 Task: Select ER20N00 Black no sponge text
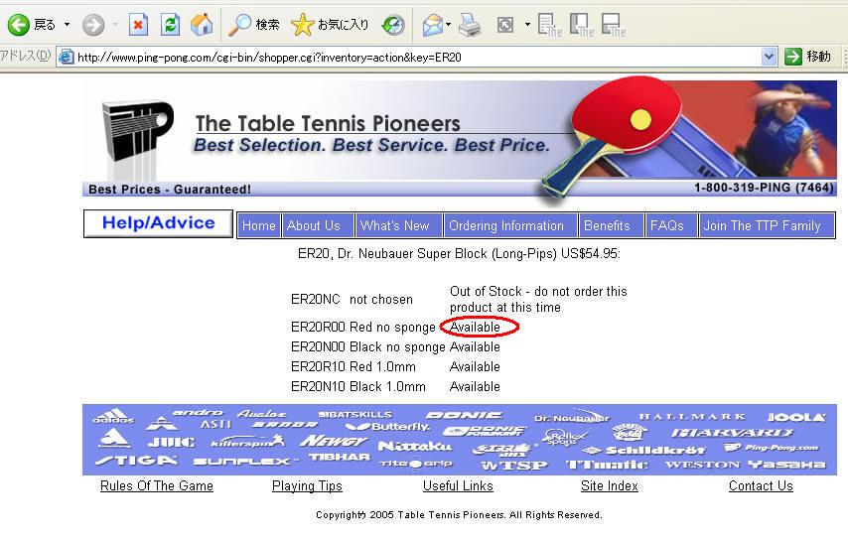pyautogui.click(x=367, y=347)
